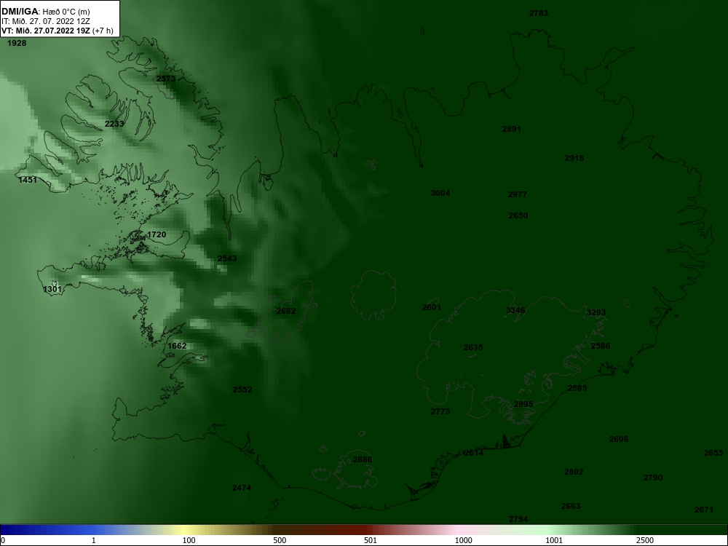Select the map value 3293
This screenshot has height=546, width=728.
point(596,312)
